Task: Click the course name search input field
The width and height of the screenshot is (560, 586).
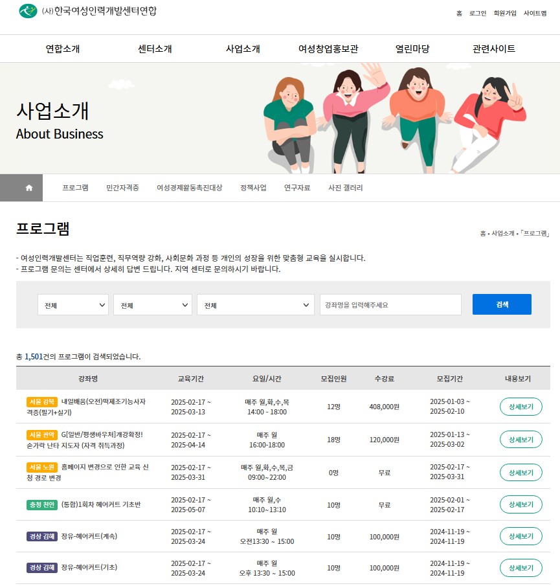Action: (390, 304)
